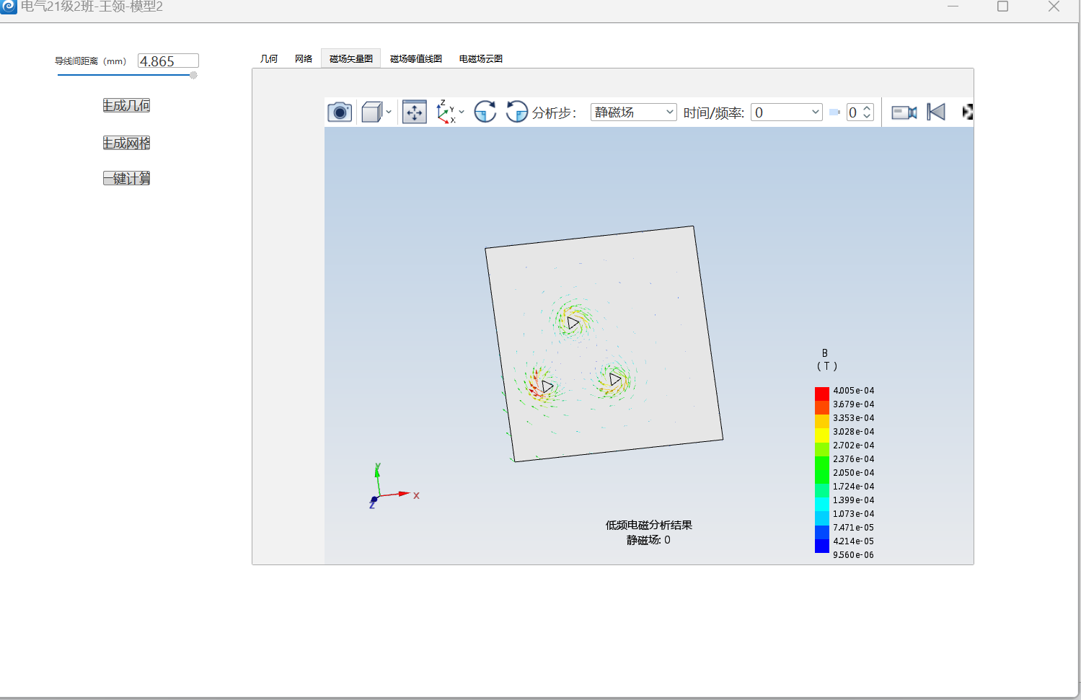This screenshot has width=1081, height=700.
Task: Open the 磁场等值线图 tab
Action: 416,58
